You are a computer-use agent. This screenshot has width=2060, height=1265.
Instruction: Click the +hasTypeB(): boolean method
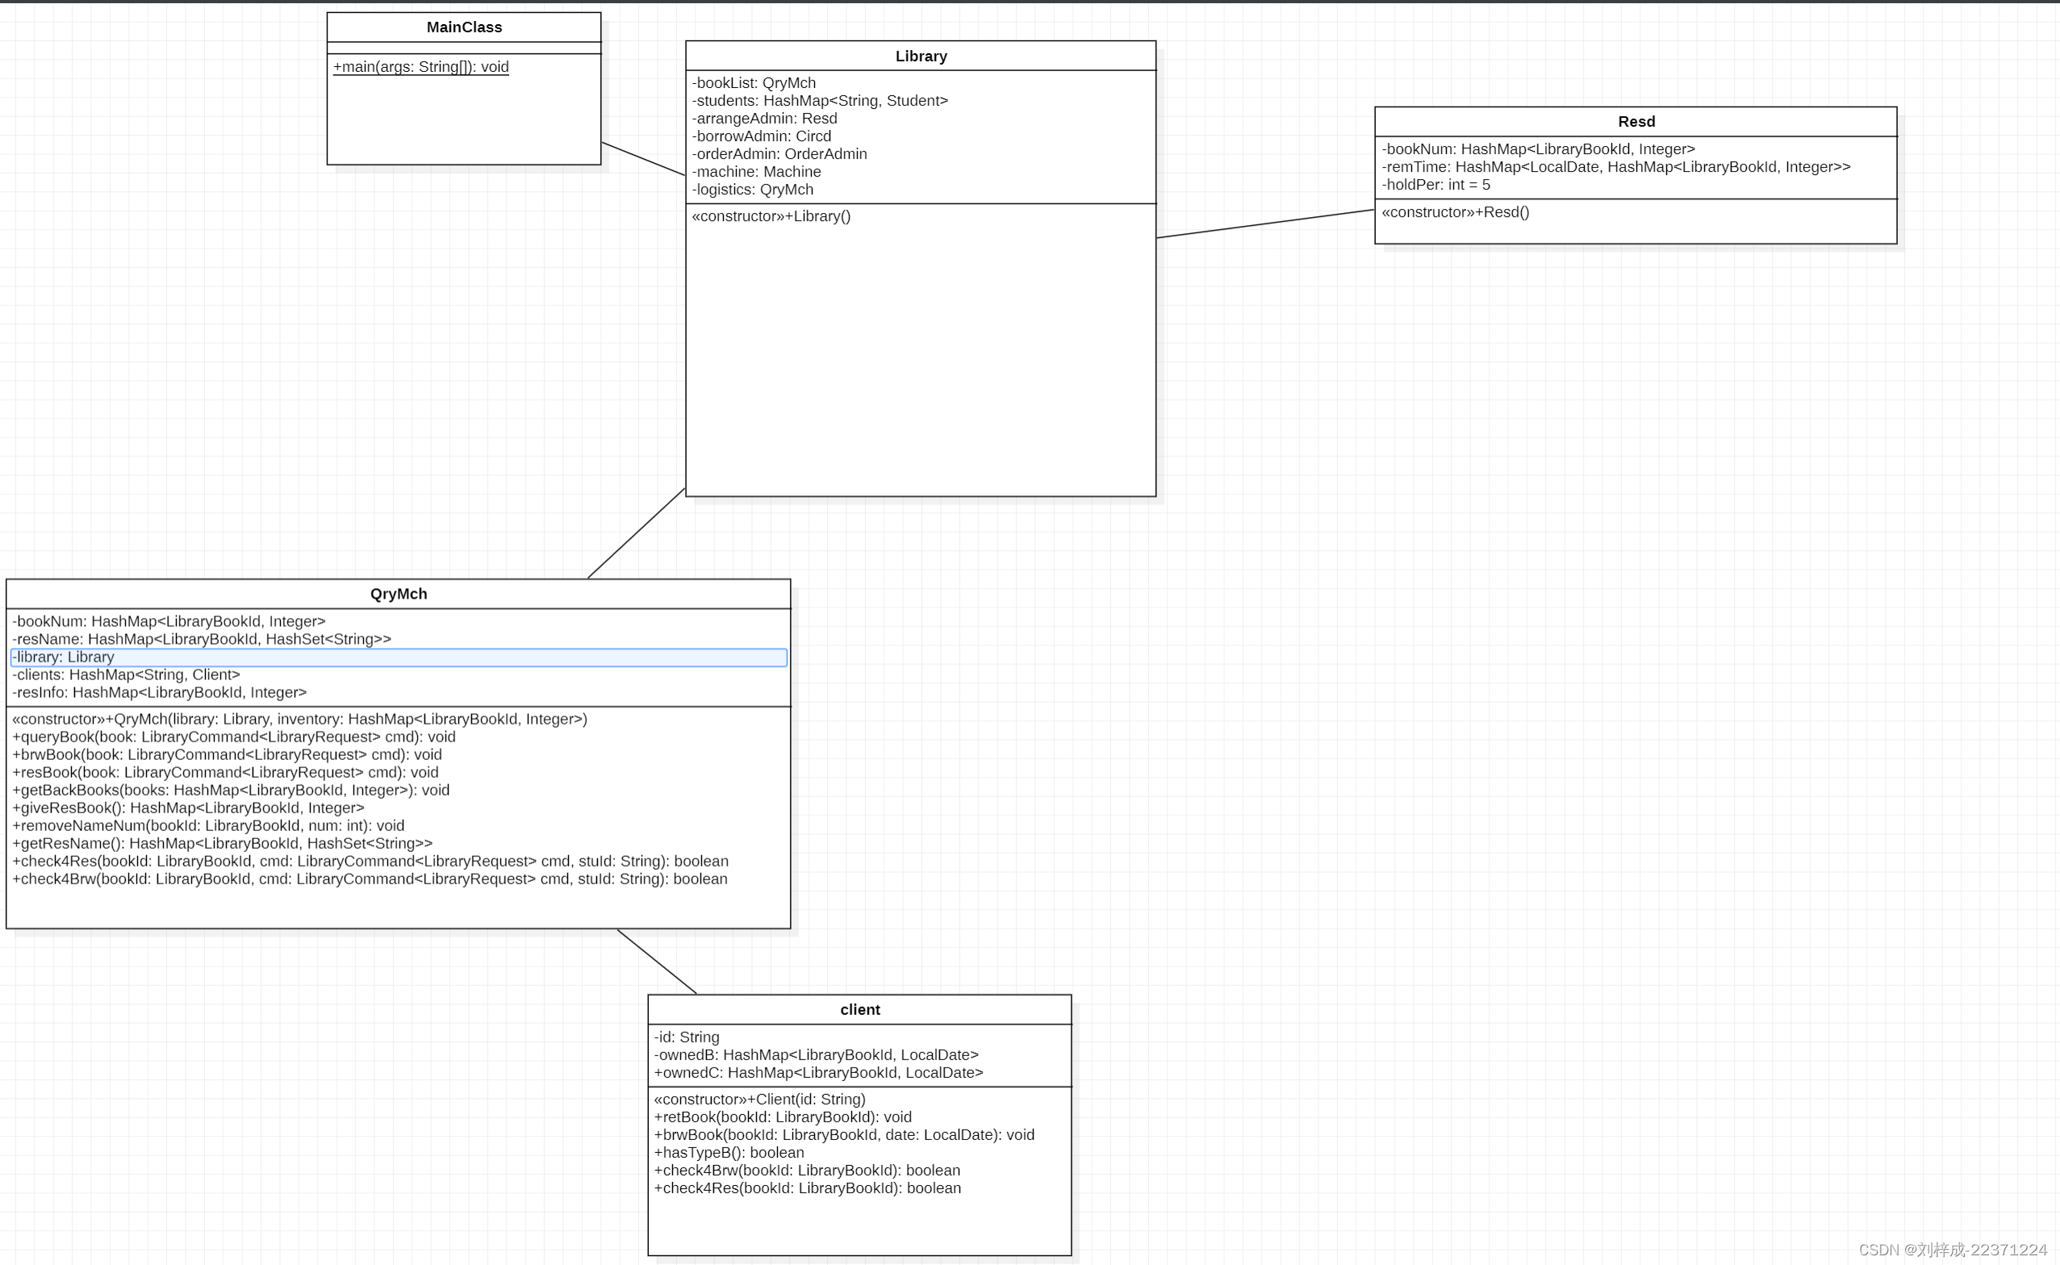(729, 1153)
